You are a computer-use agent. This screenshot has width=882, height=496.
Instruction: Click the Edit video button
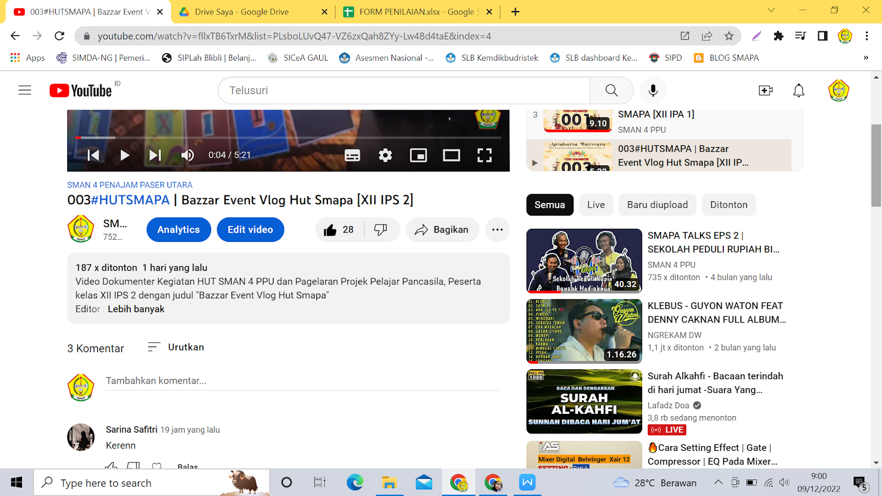point(250,230)
